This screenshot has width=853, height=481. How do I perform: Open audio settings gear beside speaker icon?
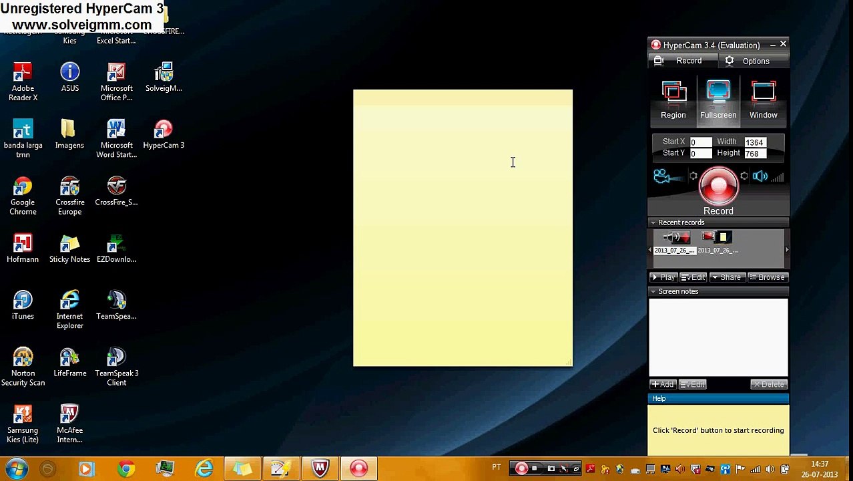pyautogui.click(x=744, y=176)
